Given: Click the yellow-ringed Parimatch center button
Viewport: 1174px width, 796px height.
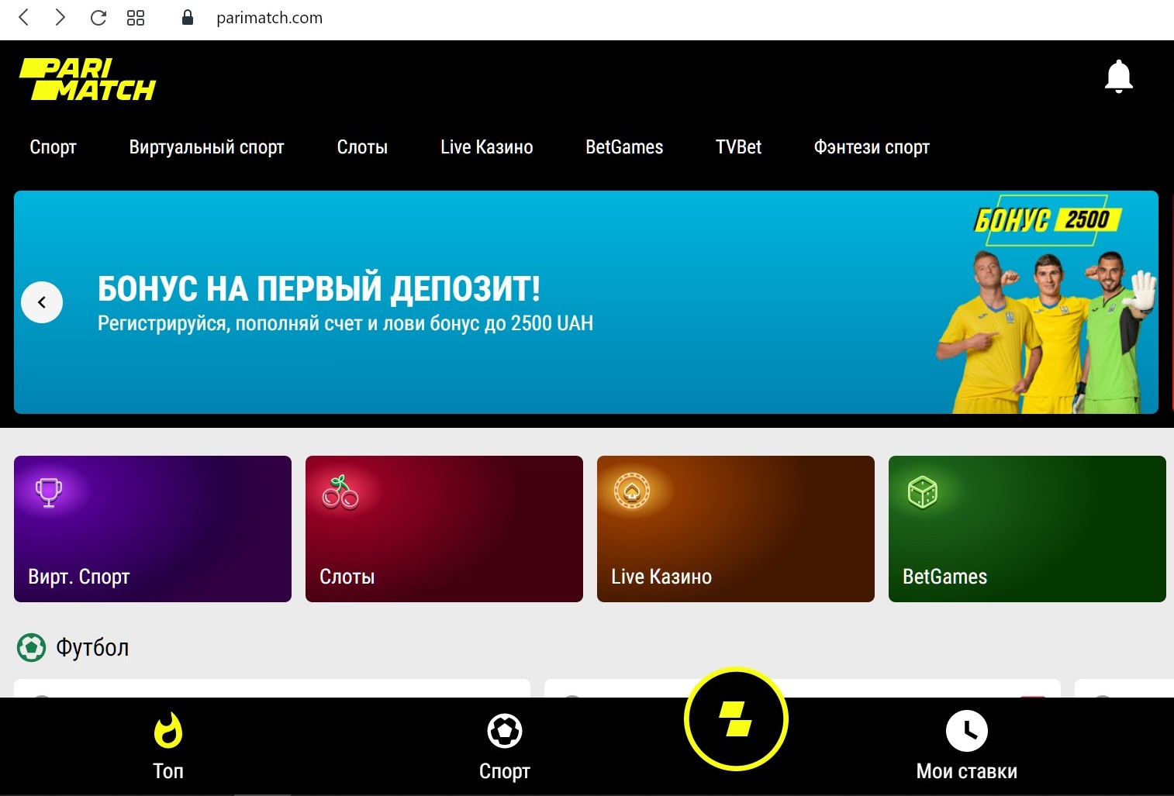Looking at the screenshot, I should [736, 719].
